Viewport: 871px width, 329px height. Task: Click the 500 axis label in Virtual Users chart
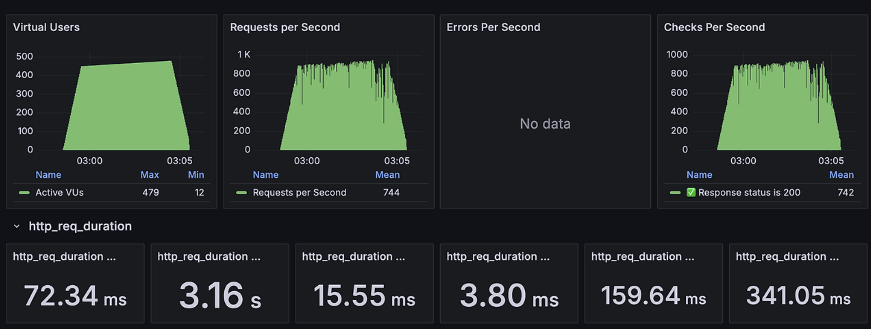click(25, 56)
